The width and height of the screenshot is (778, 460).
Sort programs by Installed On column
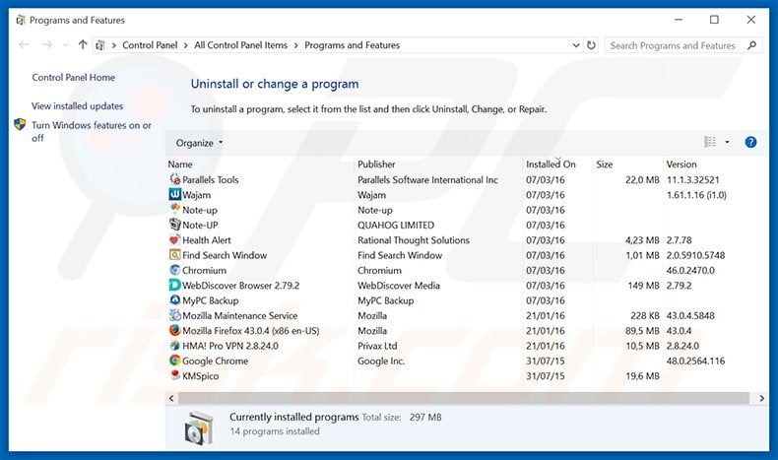[551, 164]
